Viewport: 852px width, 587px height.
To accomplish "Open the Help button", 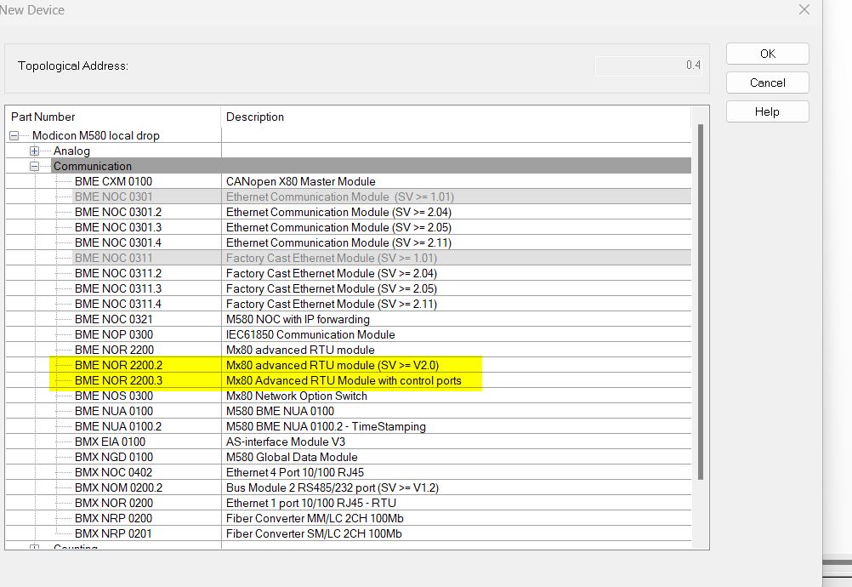I will [x=767, y=111].
